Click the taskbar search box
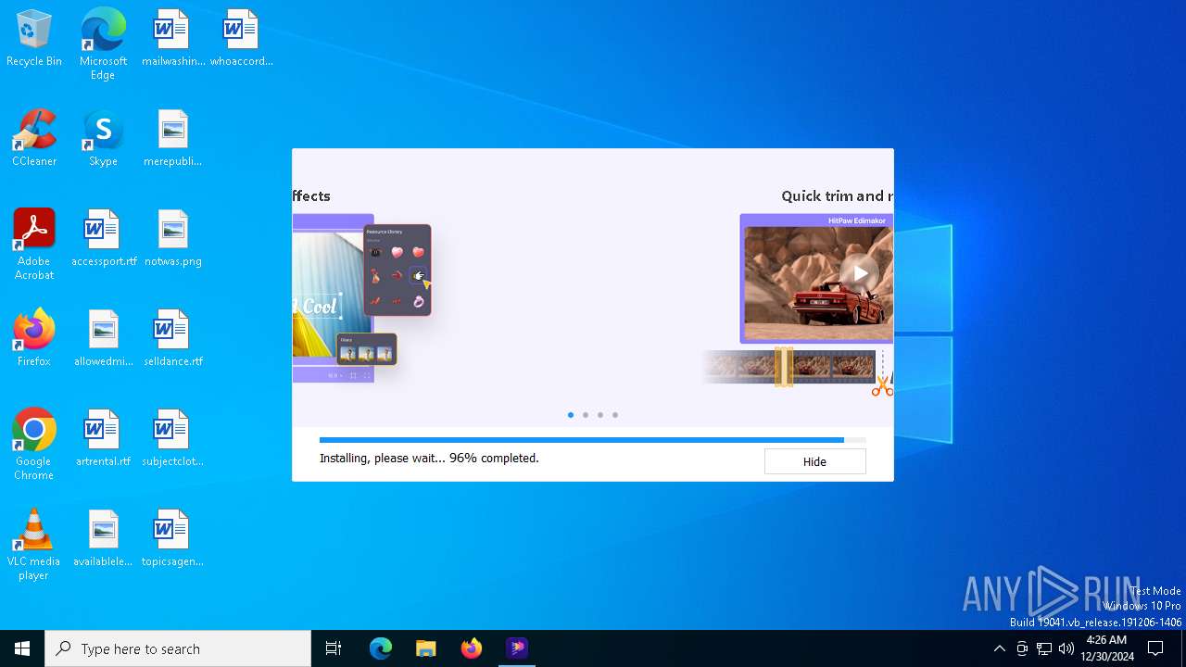The width and height of the screenshot is (1186, 667). pos(178,648)
